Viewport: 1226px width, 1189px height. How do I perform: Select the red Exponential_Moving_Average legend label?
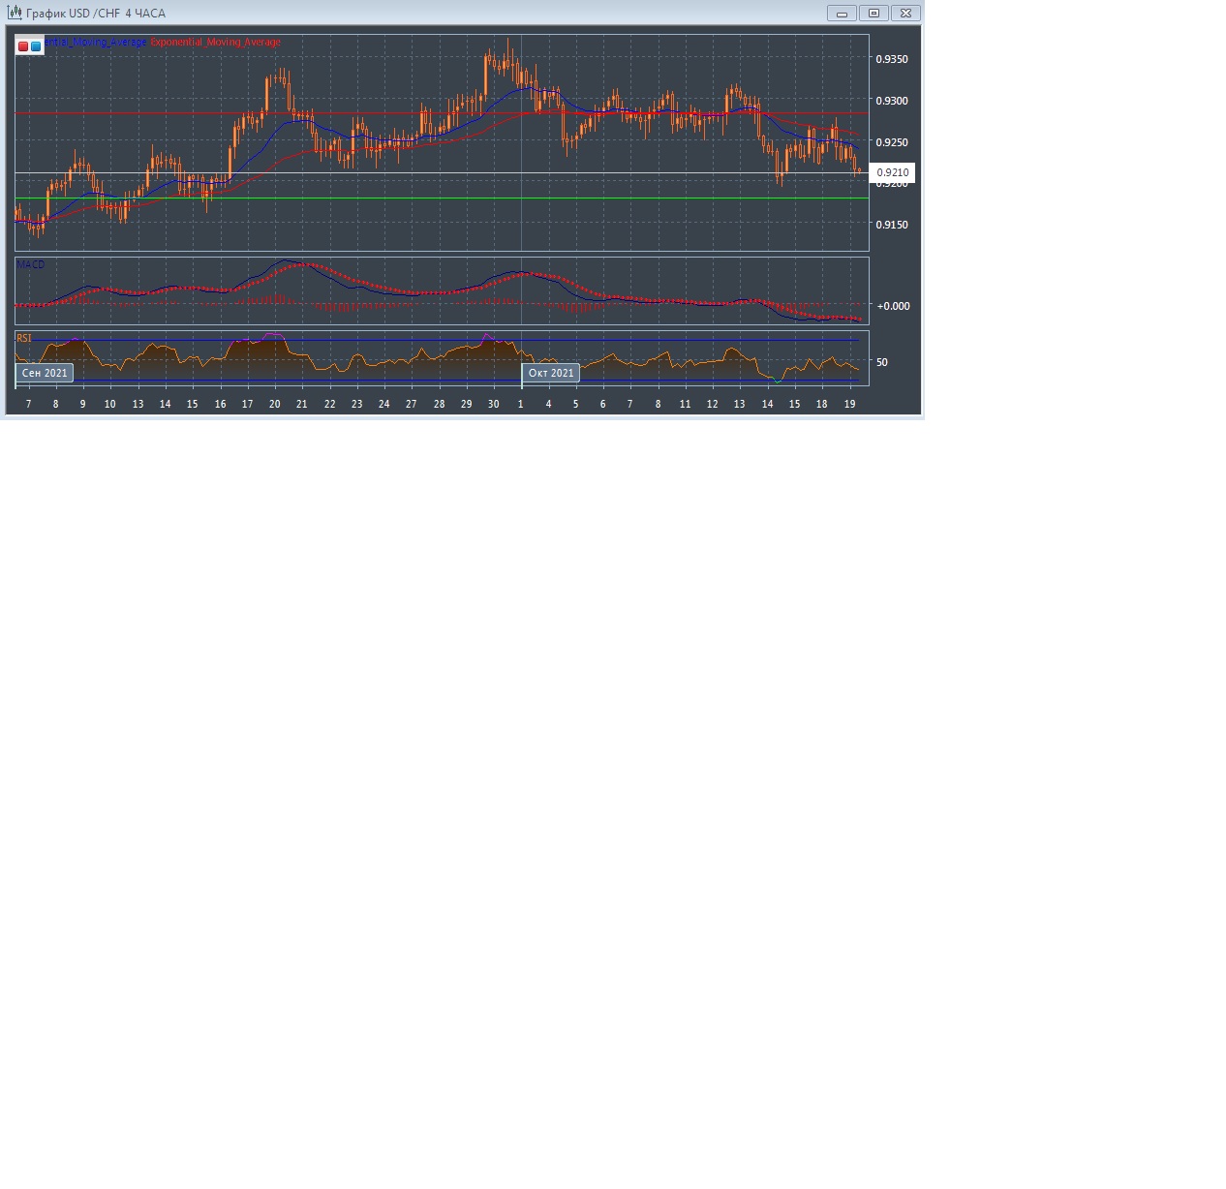(216, 43)
